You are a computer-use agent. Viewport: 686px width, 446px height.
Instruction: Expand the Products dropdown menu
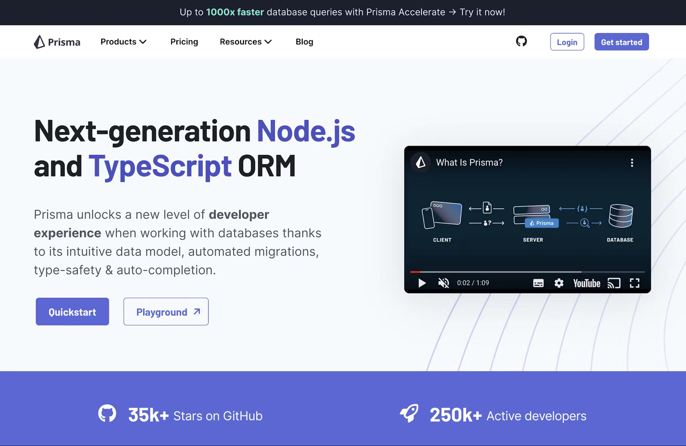pyautogui.click(x=123, y=42)
